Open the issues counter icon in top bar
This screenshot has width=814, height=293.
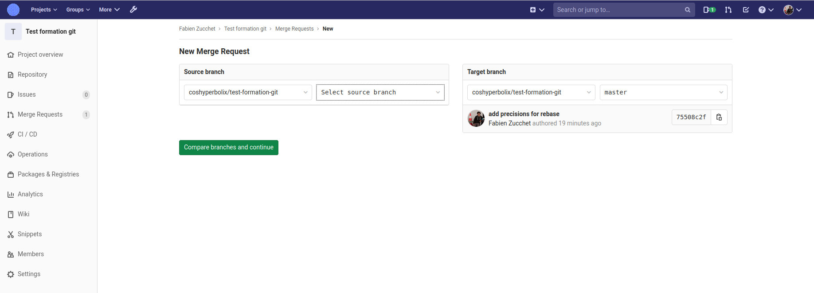pyautogui.click(x=709, y=9)
